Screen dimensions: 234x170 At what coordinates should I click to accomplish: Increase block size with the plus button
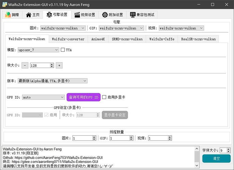click(59, 65)
